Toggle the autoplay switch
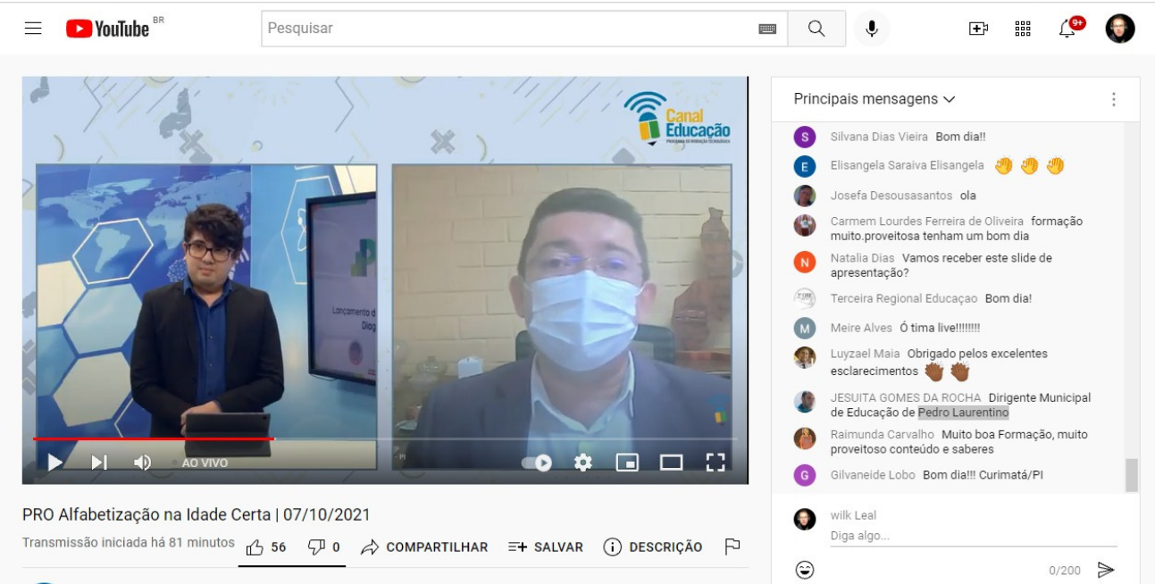Screen dimensions: 1155x584 [x=537, y=463]
